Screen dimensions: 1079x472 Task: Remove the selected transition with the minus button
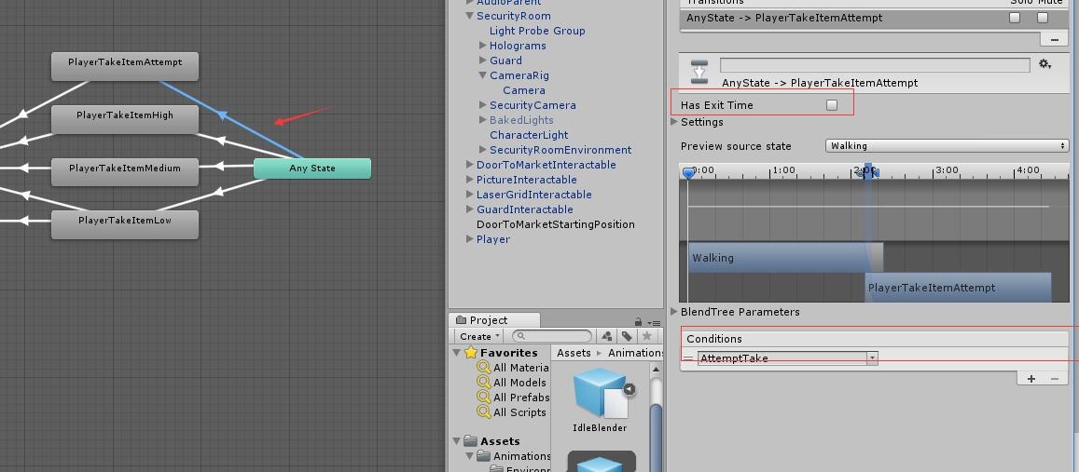coord(1054,40)
